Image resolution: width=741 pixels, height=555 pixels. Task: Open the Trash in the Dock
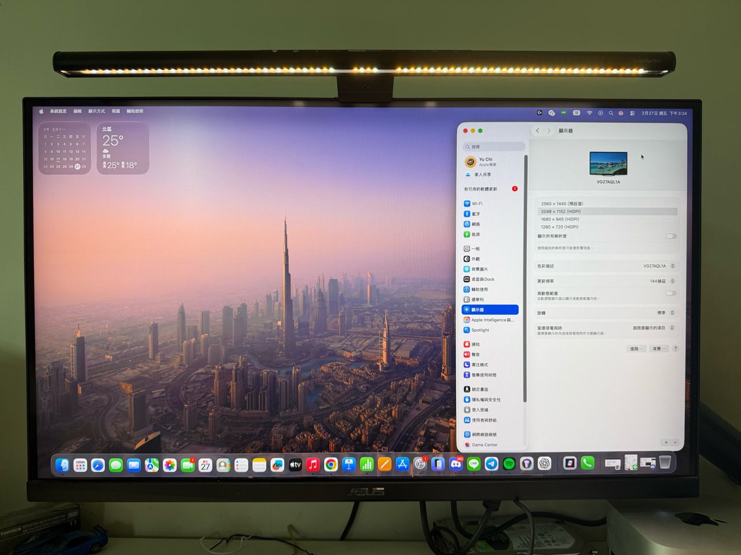665,462
